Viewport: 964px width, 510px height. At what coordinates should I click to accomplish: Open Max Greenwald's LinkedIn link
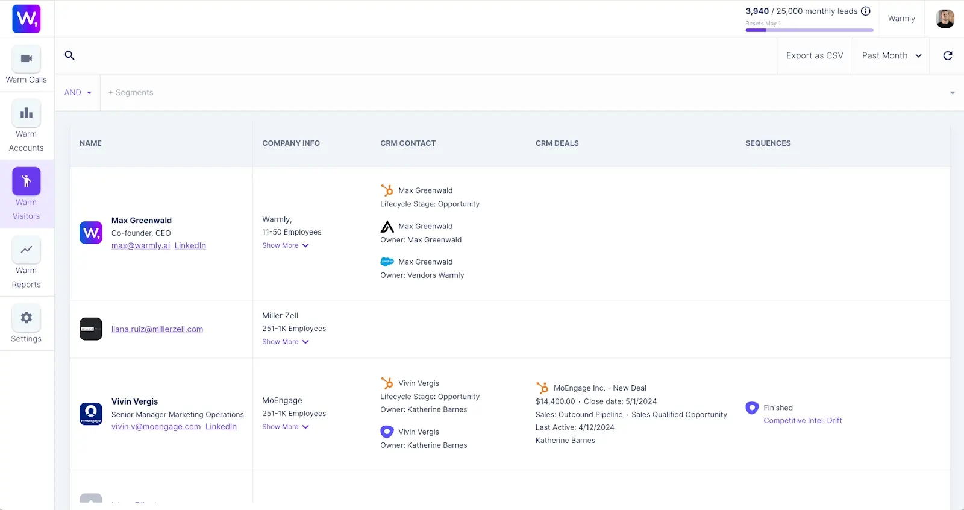point(190,246)
